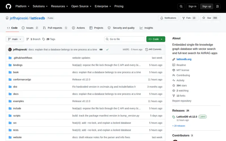The image size is (226, 141).
Task: Click the Sign up button
Action: [x=207, y=6]
